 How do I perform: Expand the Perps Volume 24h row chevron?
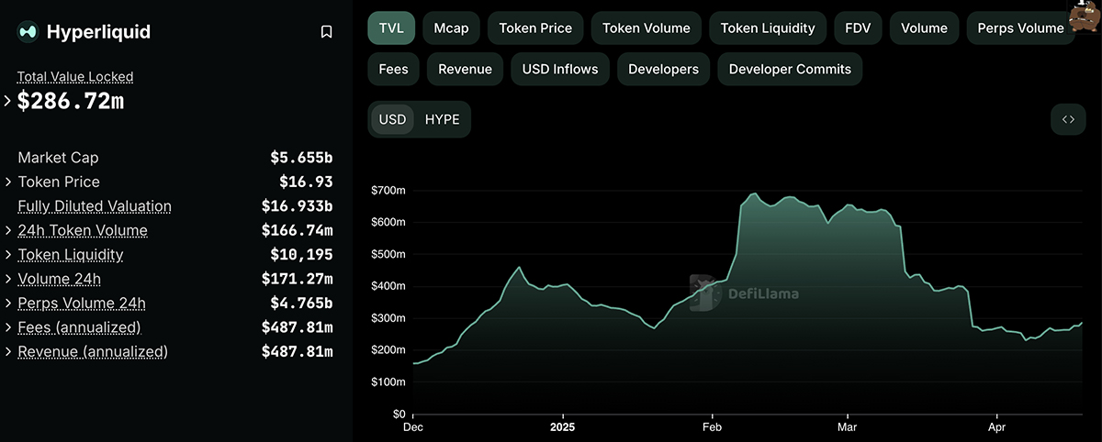(8, 303)
